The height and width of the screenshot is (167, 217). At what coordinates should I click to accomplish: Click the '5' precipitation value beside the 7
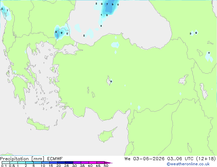pyautogui.click(x=113, y=4)
